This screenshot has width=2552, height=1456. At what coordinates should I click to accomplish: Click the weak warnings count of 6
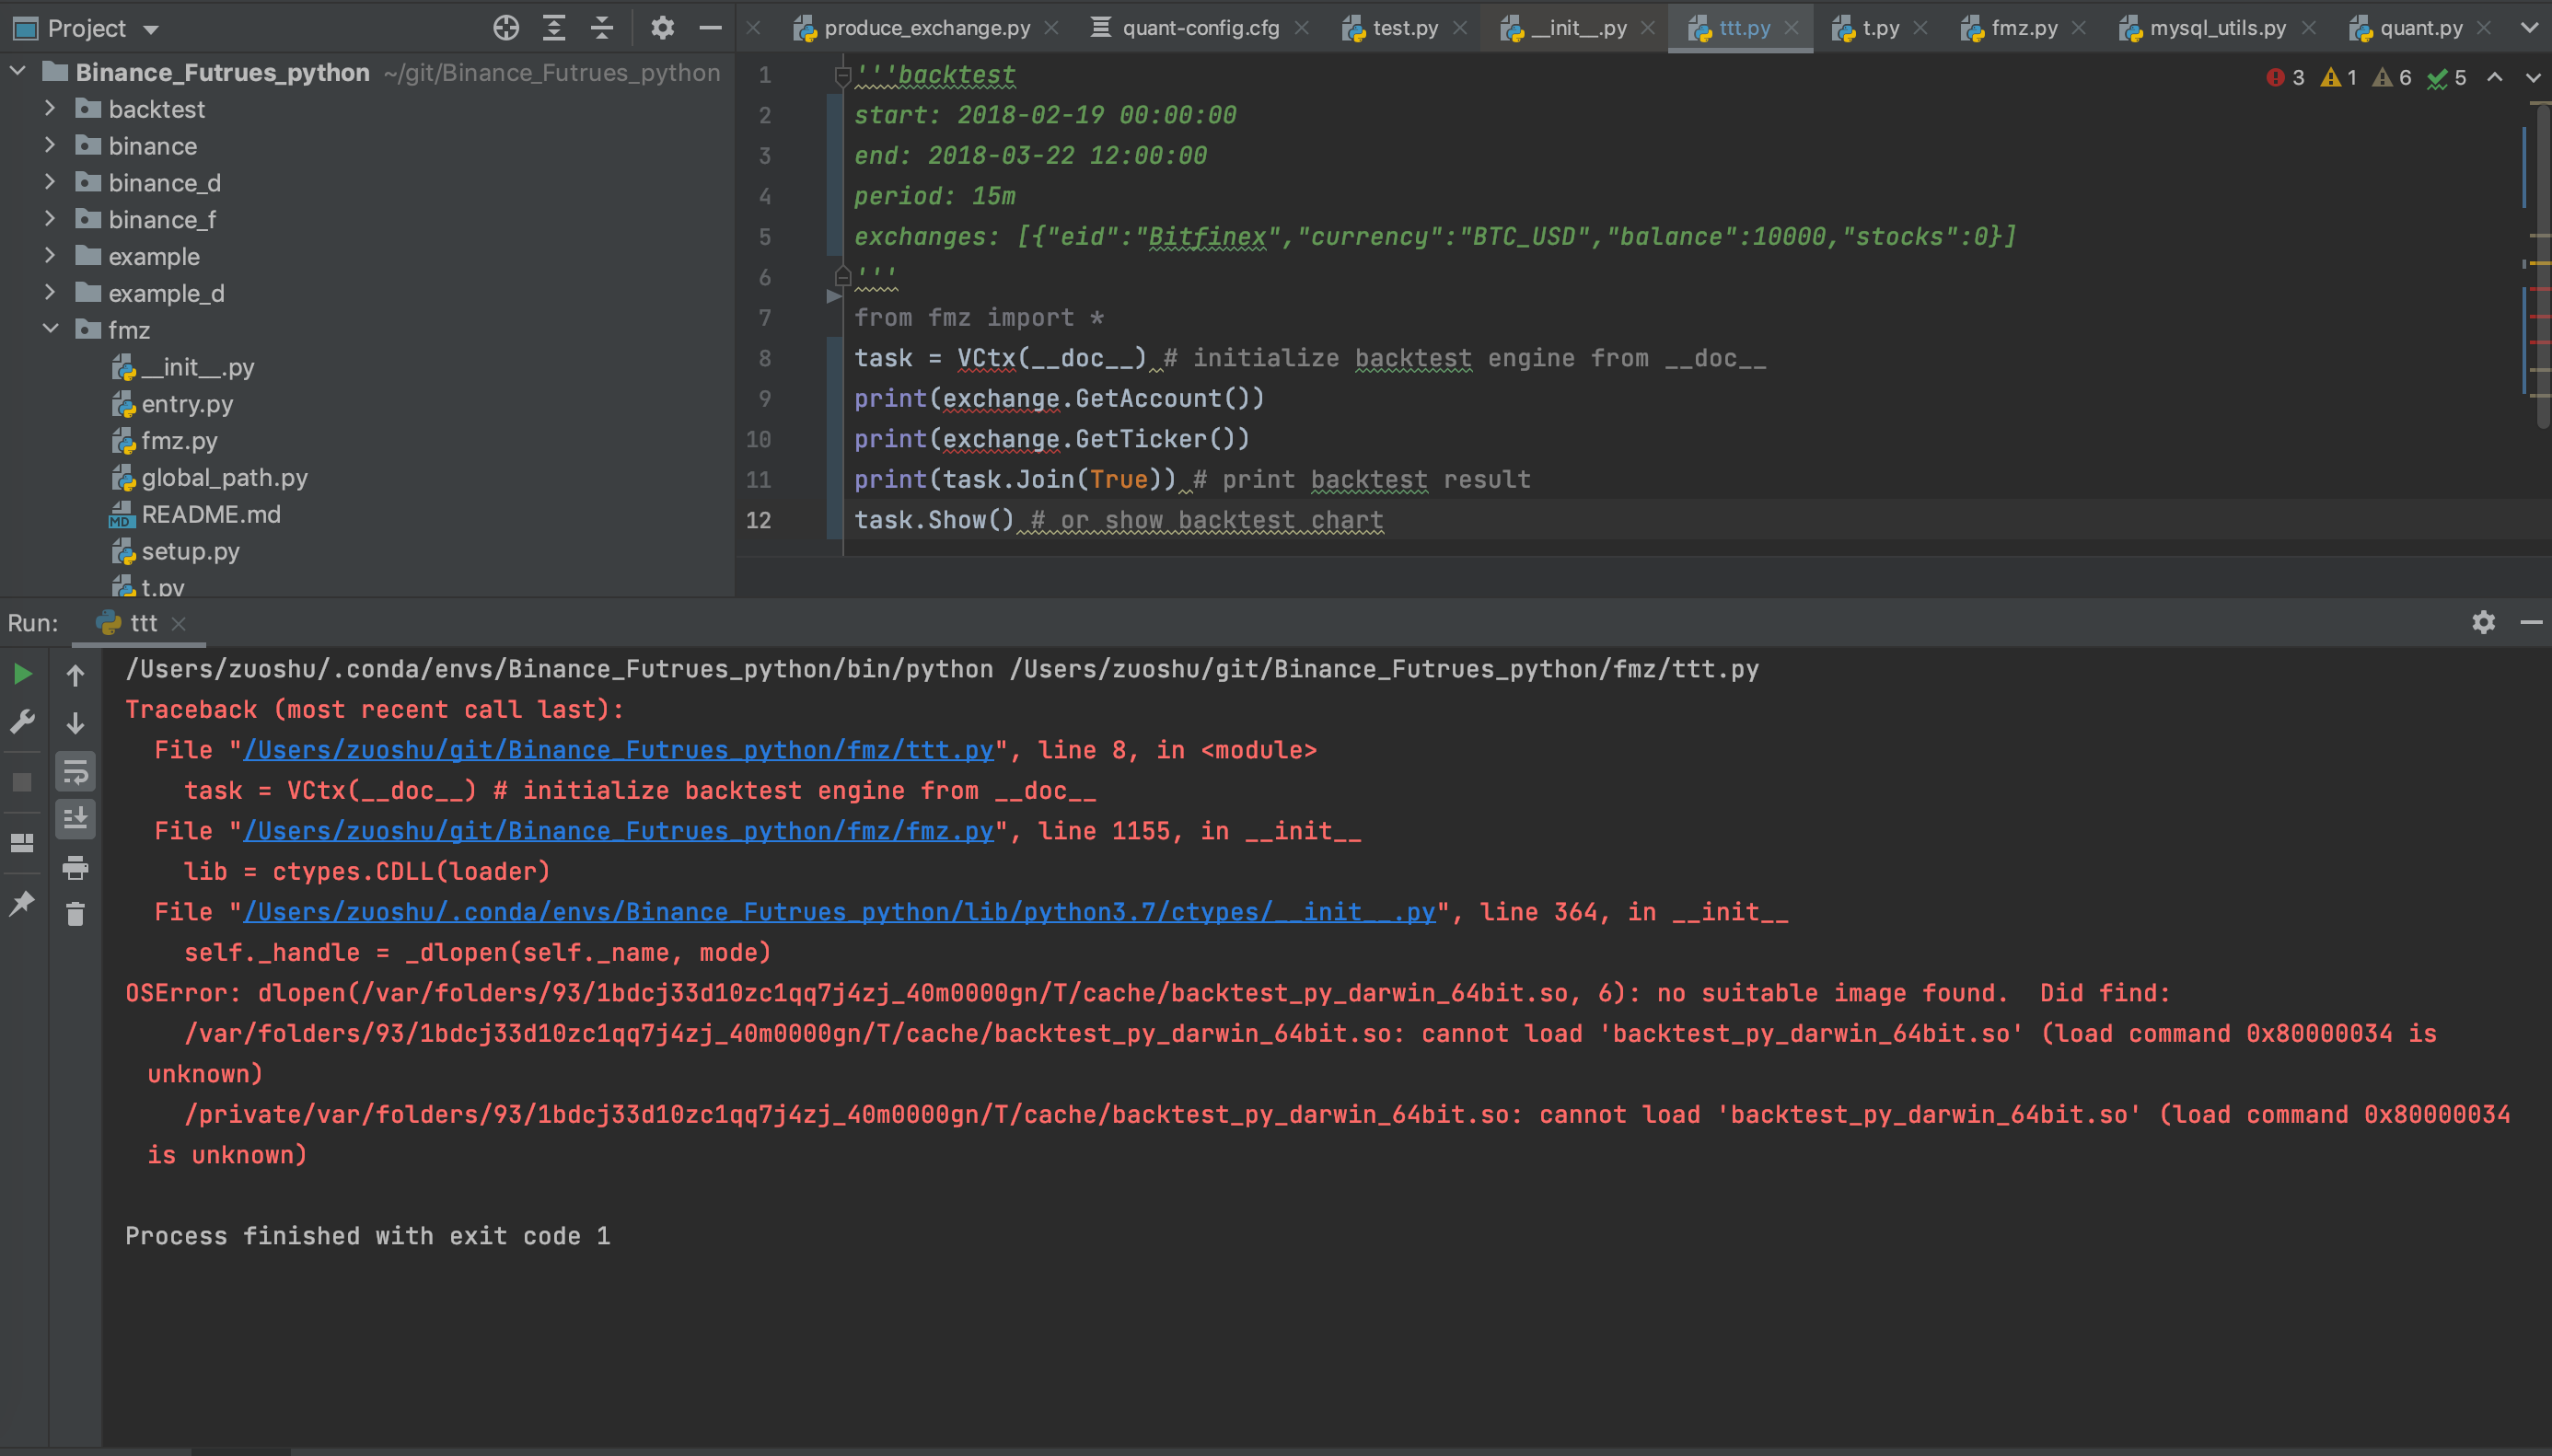pyautogui.click(x=2392, y=77)
